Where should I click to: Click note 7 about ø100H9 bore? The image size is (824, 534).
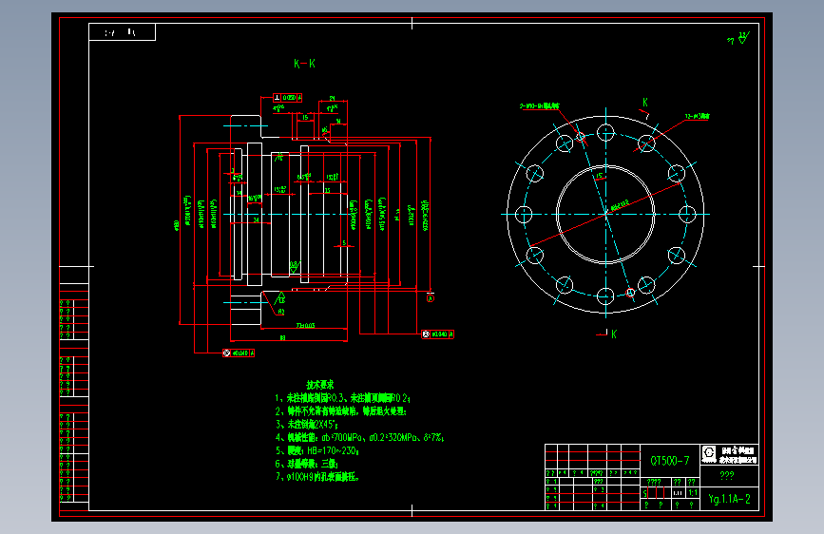click(317, 477)
